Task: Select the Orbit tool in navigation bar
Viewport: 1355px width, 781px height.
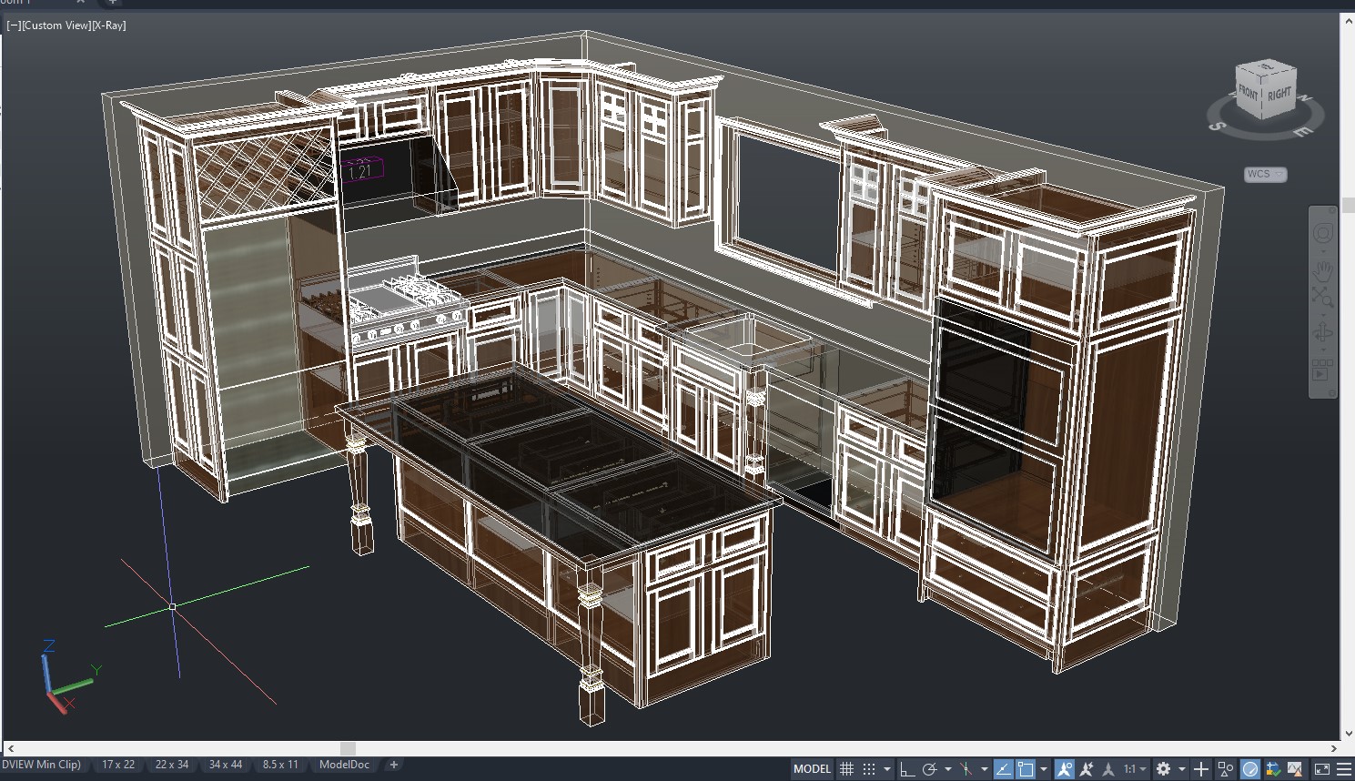Action: coord(1323,332)
